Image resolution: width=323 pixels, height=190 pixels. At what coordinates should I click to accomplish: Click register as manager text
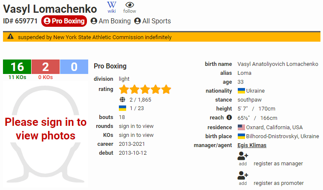(x=278, y=164)
